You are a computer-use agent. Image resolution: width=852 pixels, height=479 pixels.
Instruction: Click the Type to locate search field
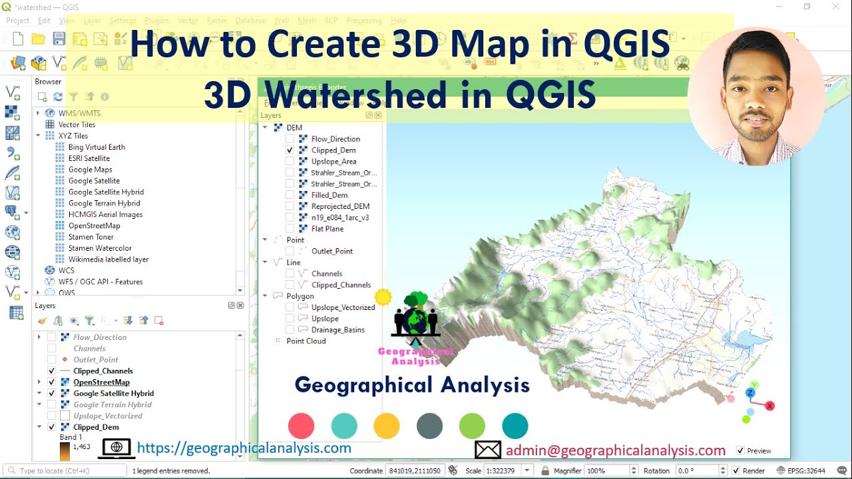64,471
